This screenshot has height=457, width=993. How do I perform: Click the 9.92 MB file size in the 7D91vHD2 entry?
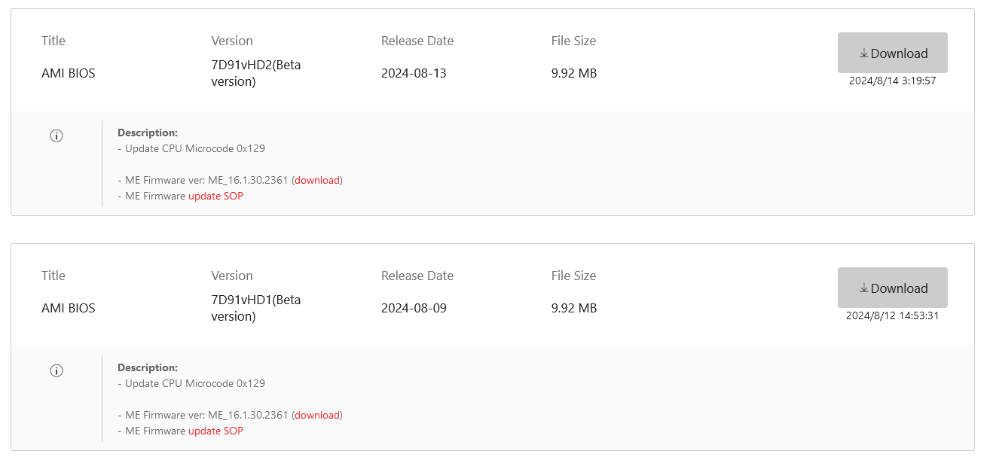click(x=574, y=73)
